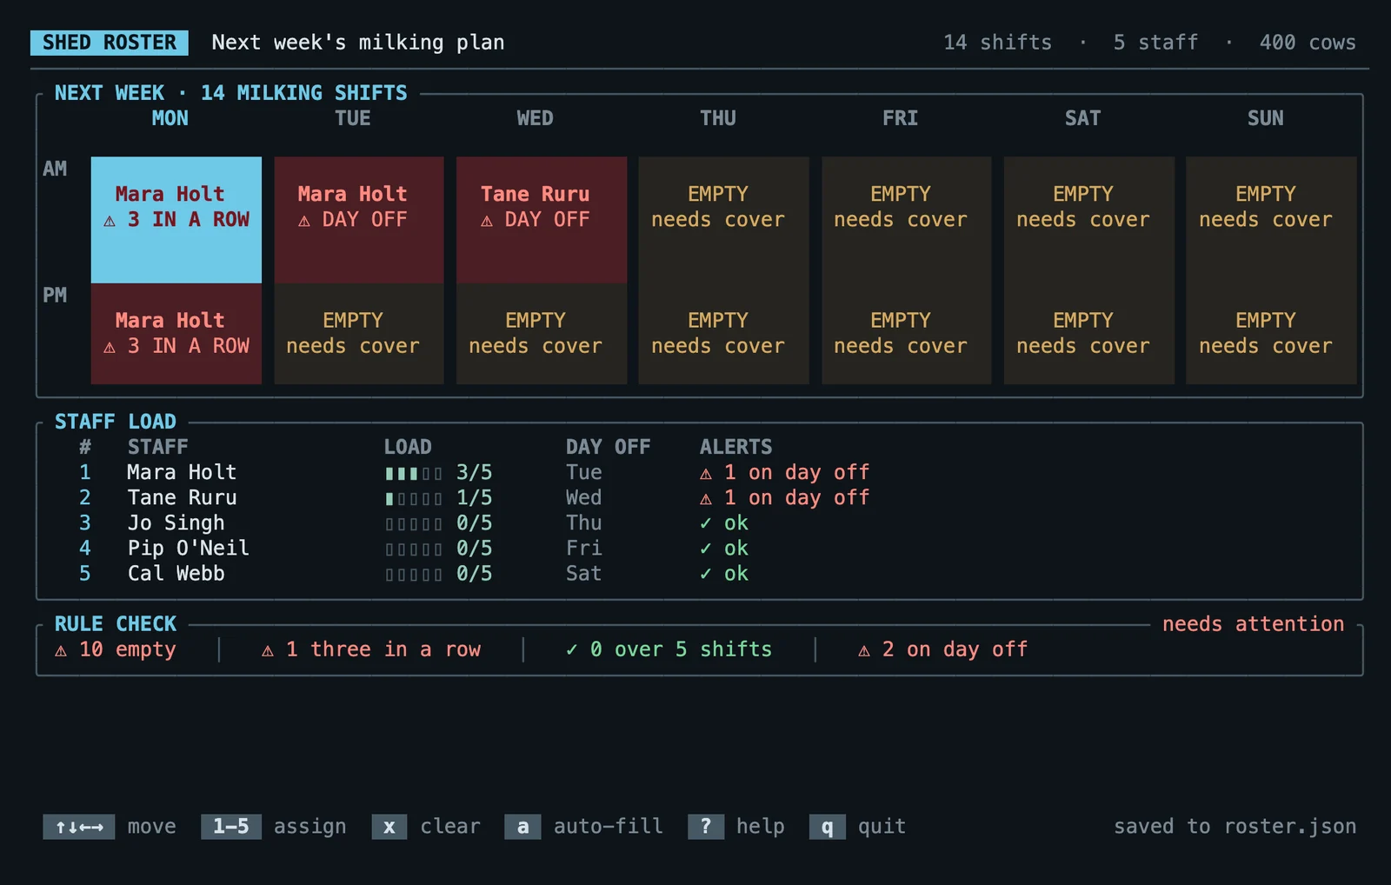Click the SHED ROSTER title badge
Screen dimensions: 1391x885
point(110,43)
